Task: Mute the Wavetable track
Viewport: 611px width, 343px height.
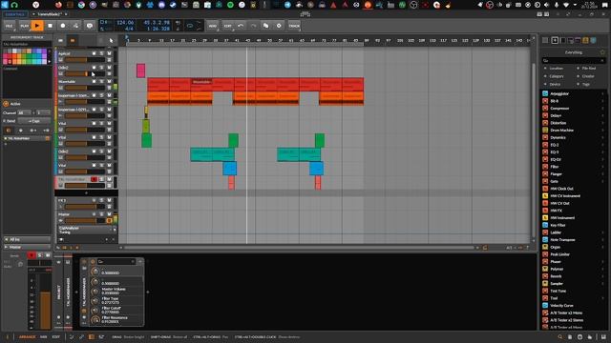Action: (x=109, y=81)
